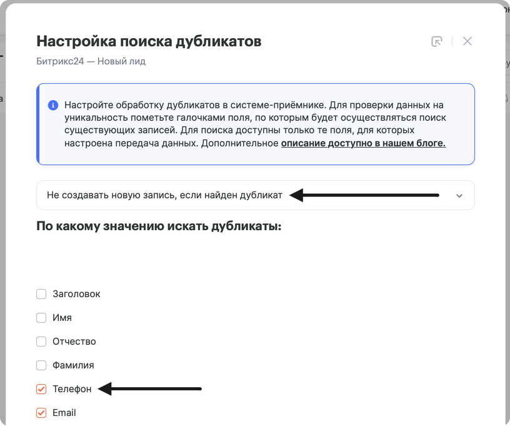The width and height of the screenshot is (510, 426).
Task: Open the duplicate handling dropdown
Action: (256, 195)
